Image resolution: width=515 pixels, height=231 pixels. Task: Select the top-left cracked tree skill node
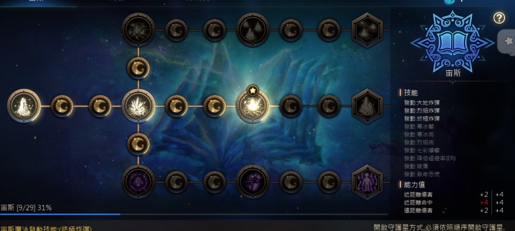pos(138,30)
